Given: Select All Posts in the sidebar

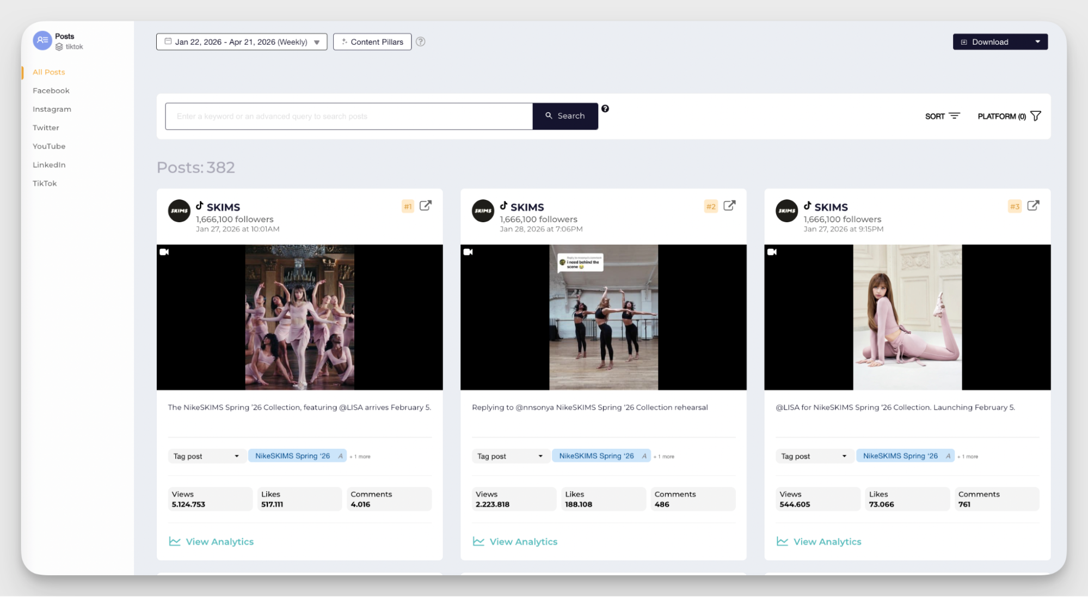Looking at the screenshot, I should pyautogui.click(x=49, y=72).
